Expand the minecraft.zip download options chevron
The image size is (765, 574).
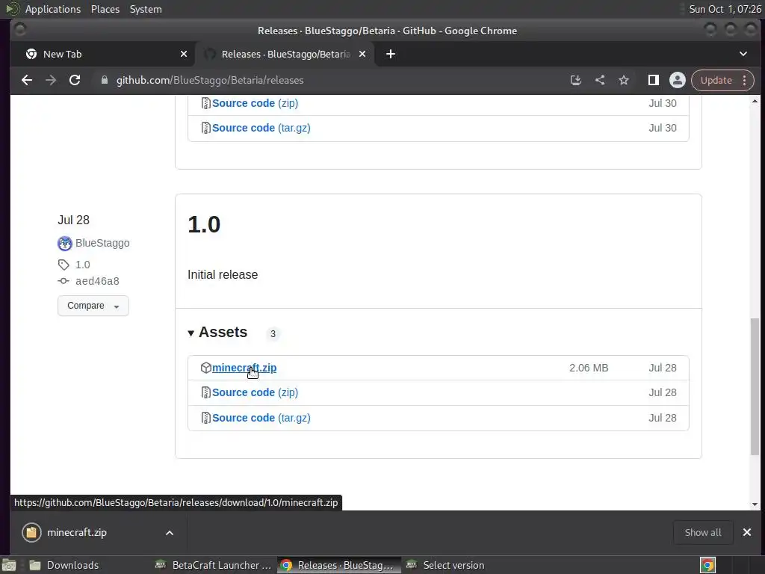(170, 532)
